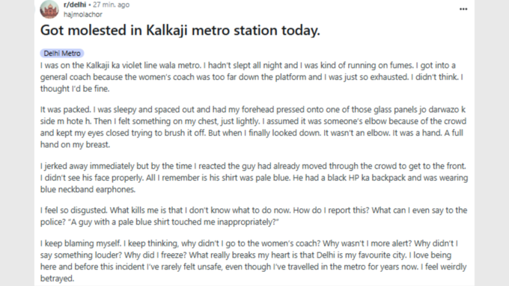This screenshot has width=509, height=286.
Task: Click the final word 'betrayed.'
Action: point(57,279)
